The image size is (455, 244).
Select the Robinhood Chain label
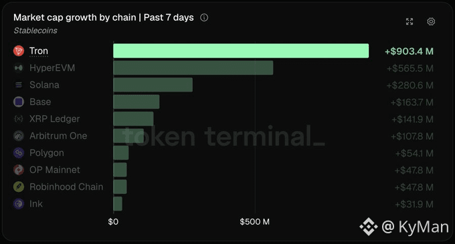[66, 187]
